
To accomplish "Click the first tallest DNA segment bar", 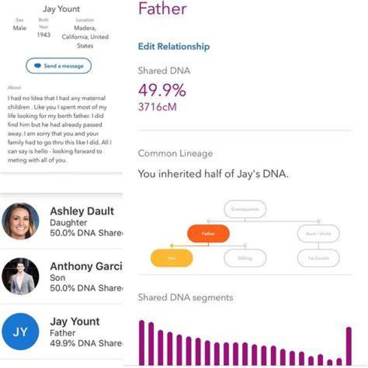I will coord(142,342).
